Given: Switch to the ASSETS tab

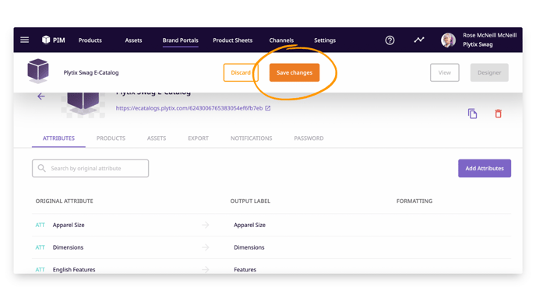Looking at the screenshot, I should click(157, 138).
